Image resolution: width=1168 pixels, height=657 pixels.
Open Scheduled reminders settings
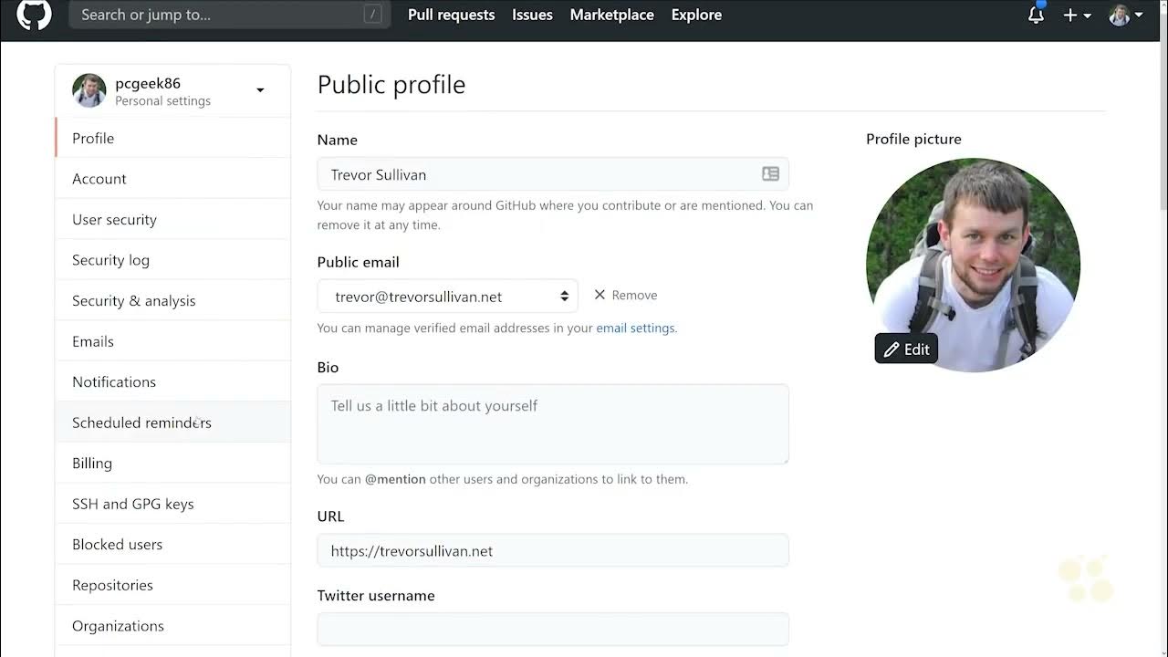(x=141, y=422)
